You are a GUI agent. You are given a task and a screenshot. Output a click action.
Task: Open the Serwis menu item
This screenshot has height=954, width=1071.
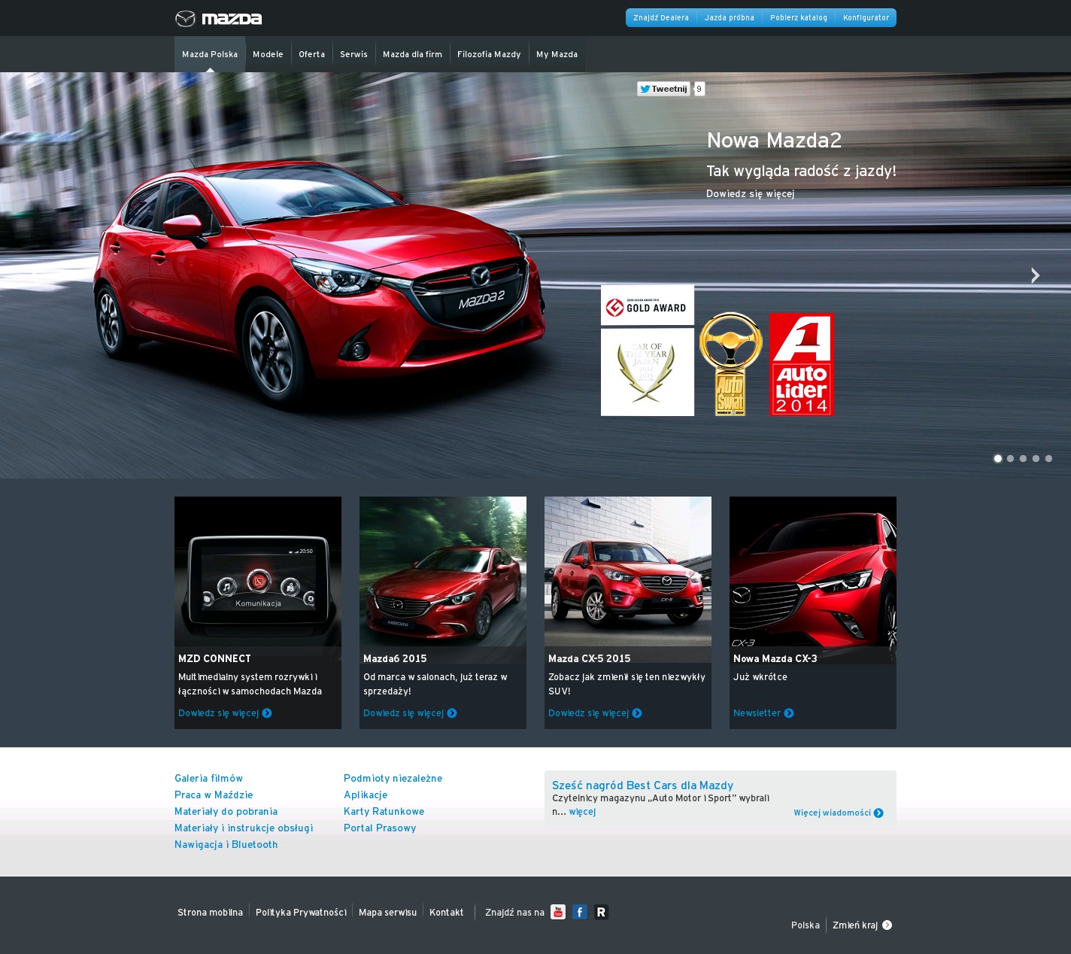click(353, 54)
